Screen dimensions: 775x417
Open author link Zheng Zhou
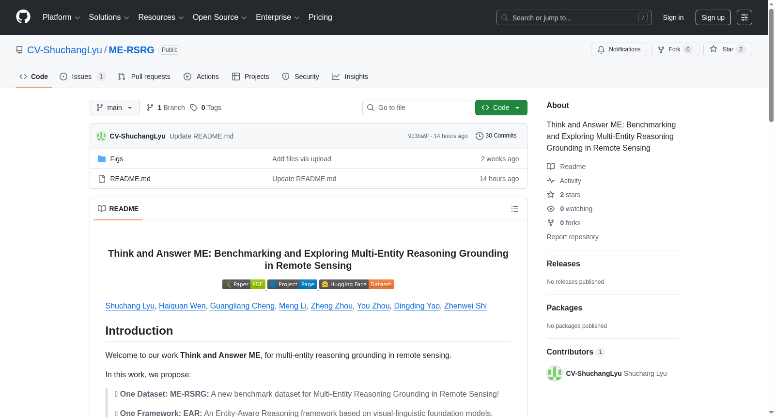332,306
